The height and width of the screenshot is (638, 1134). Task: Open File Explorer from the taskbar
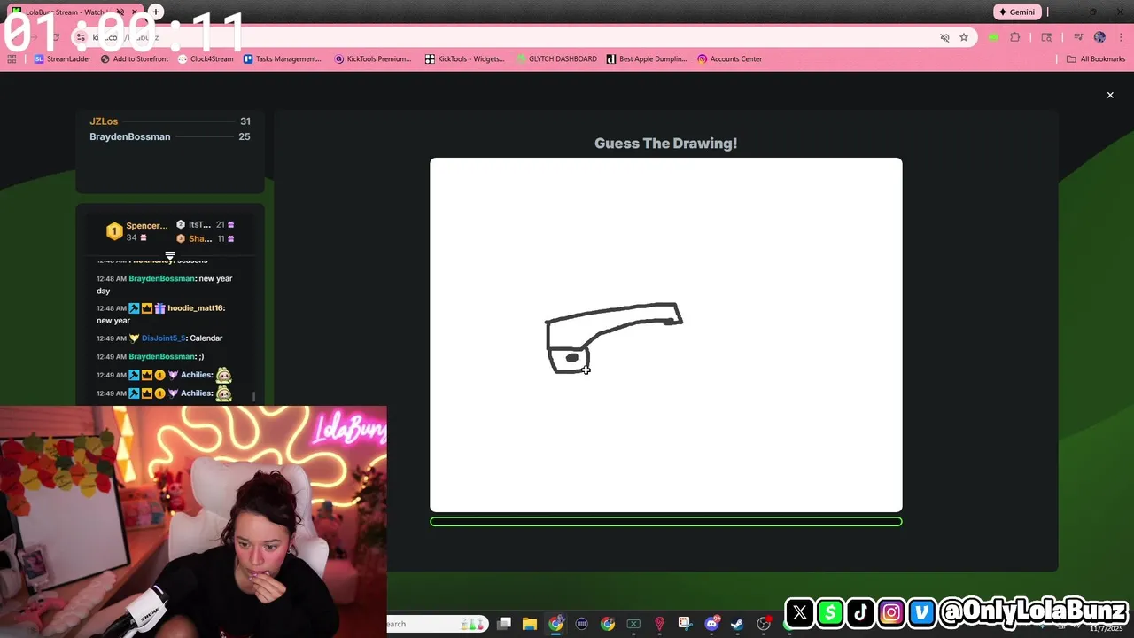click(x=530, y=624)
